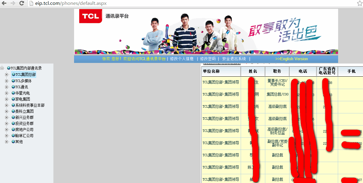The image size is (363, 183).
Task: Click the 董事长/CEO/党委书记 cell
Action: (x=277, y=83)
